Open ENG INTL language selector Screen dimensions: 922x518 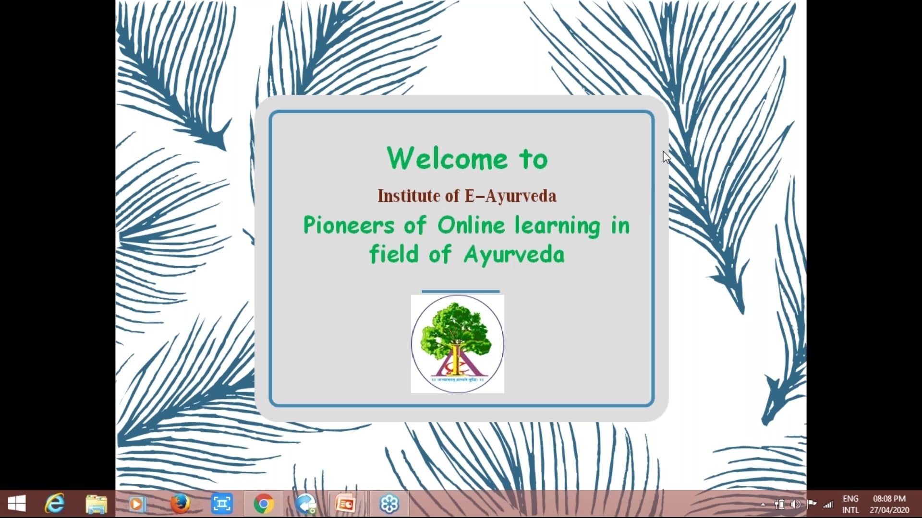tap(850, 504)
